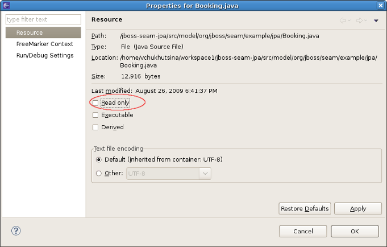Expand the forward history dropdown arrow
The width and height of the screenshot is (387, 247).
[365, 21]
